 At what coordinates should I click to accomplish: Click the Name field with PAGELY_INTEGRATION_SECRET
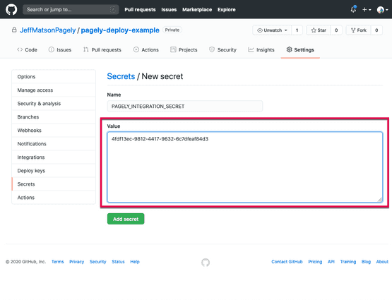pyautogui.click(x=185, y=106)
